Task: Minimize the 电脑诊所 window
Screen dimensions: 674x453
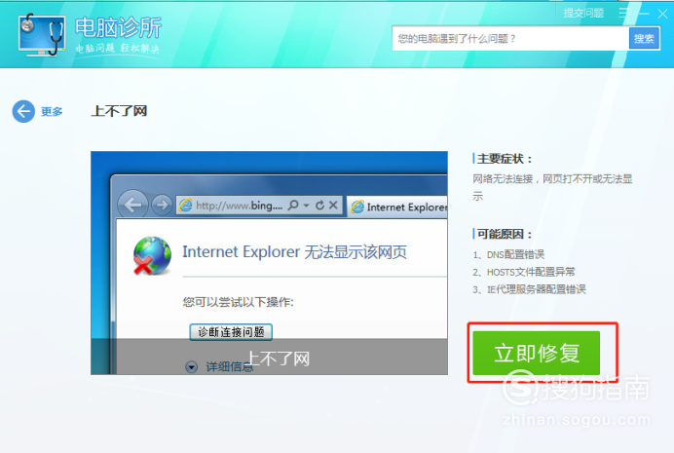Action: (x=644, y=14)
